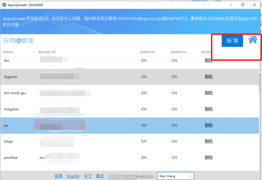Open the Wen Cheng dropdown
This screenshot has width=262, height=180.
click(175, 176)
